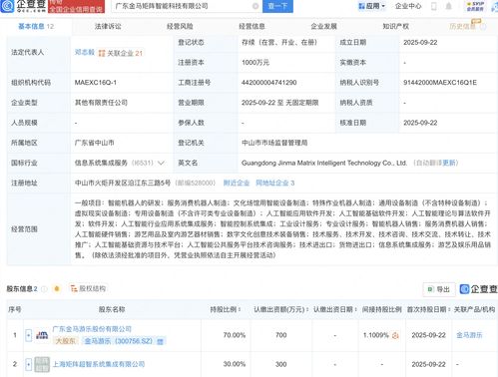Click the 70.00% shareholding value

pos(235,335)
